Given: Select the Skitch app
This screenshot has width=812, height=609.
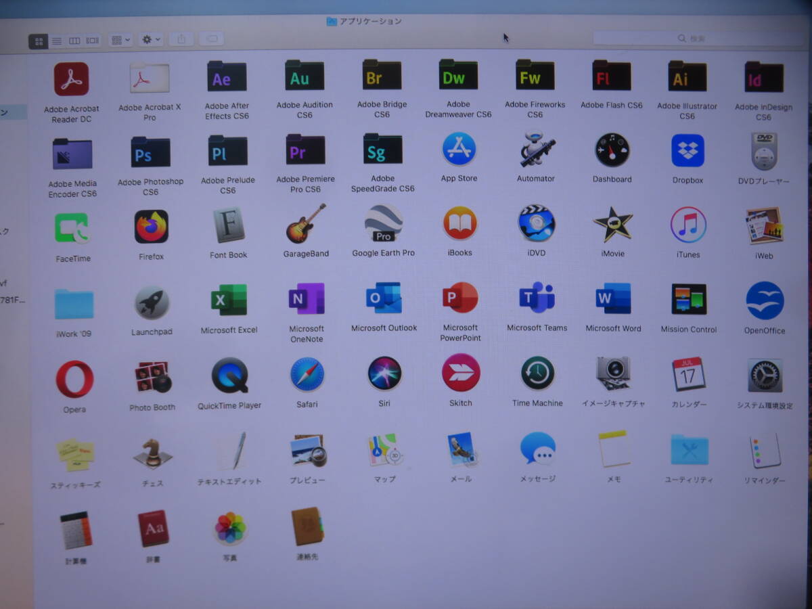Looking at the screenshot, I should click(461, 373).
